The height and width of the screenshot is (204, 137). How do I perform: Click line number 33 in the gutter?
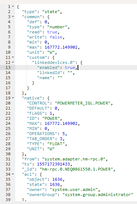[x=8, y=169]
